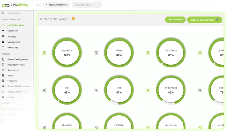Click the selector icon beside trail
The height and width of the screenshot is (132, 227).
pos(96,90)
